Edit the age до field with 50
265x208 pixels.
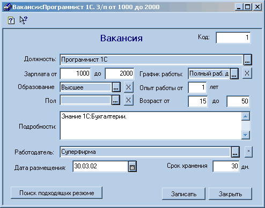point(238,101)
